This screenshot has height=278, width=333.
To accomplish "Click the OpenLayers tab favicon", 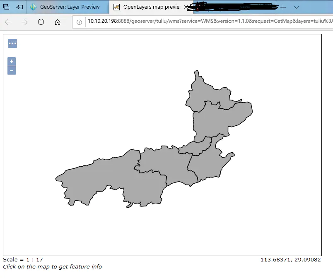I will 116,7.
